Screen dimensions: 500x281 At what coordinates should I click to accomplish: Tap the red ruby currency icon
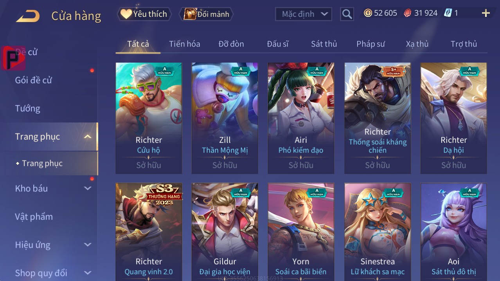407,13
